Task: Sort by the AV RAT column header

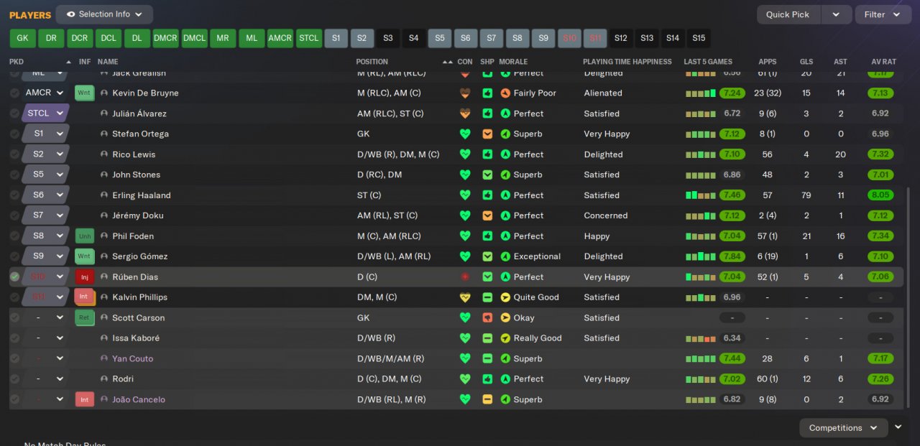Action: coord(883,62)
